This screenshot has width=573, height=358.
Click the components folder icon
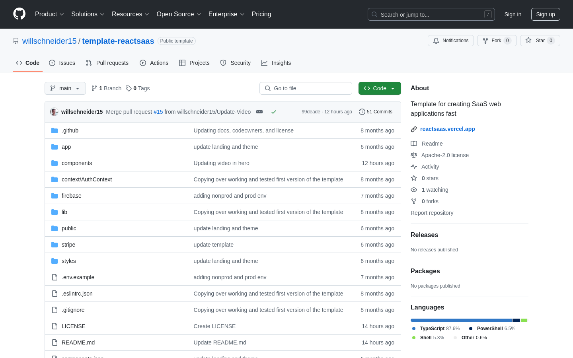(x=55, y=163)
